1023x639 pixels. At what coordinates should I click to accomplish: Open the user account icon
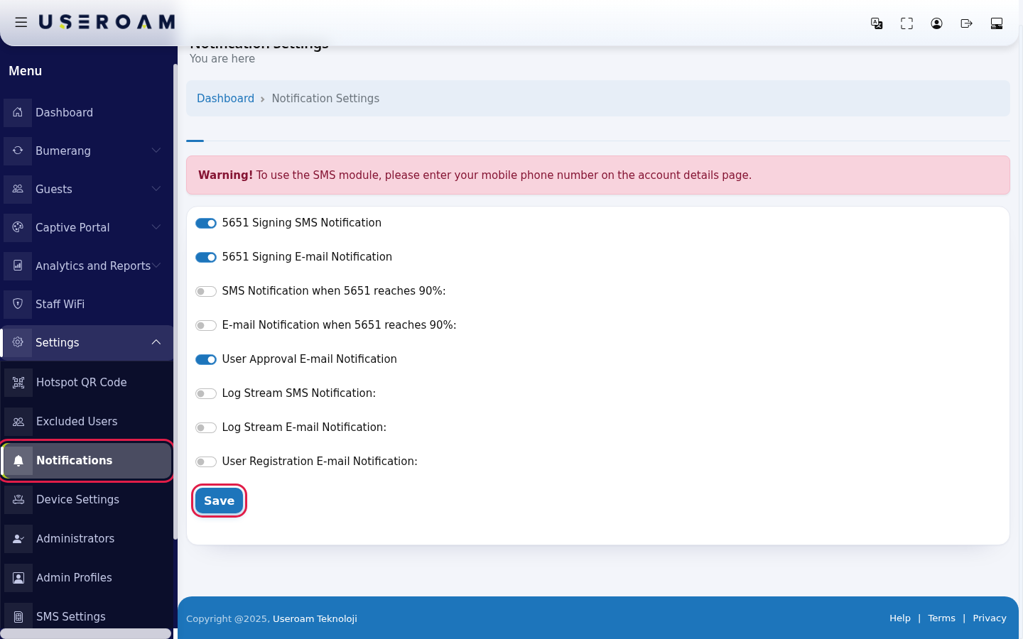pos(936,23)
